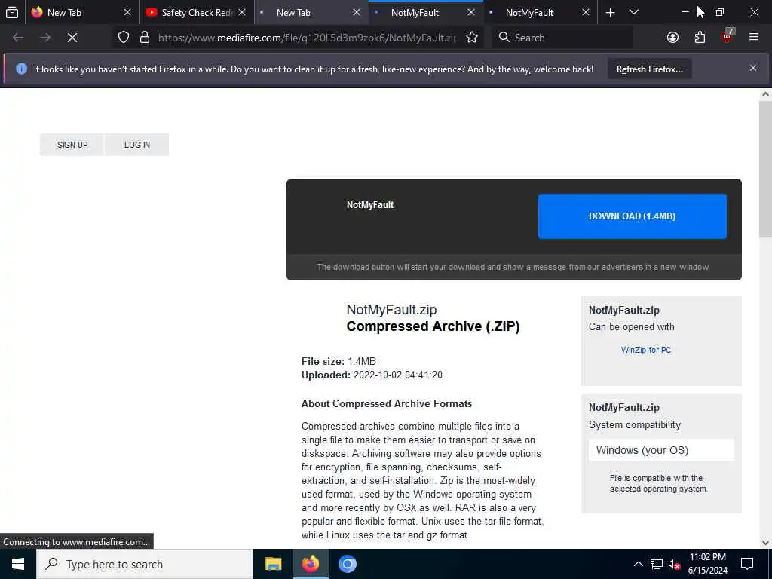This screenshot has width=772, height=579.
Task: Click 'Compressed Archive (.ZIP)' heading
Action: (433, 326)
